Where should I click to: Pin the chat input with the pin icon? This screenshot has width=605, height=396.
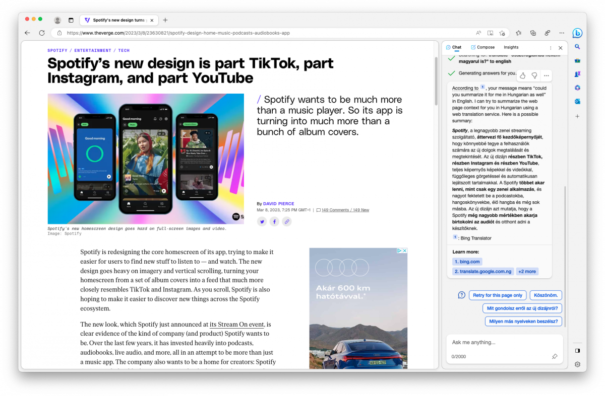[x=555, y=356]
